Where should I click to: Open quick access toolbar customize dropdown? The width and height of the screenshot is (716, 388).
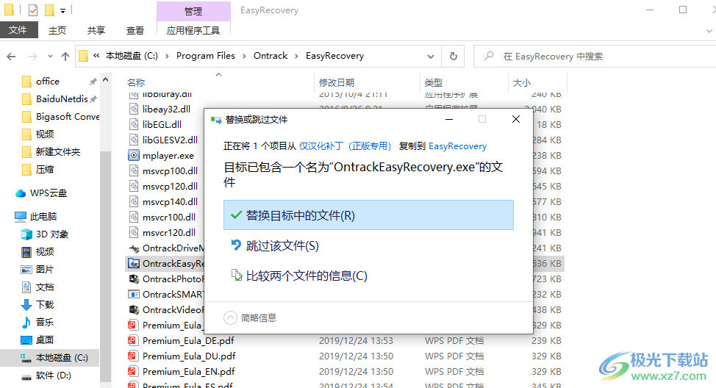tap(62, 10)
